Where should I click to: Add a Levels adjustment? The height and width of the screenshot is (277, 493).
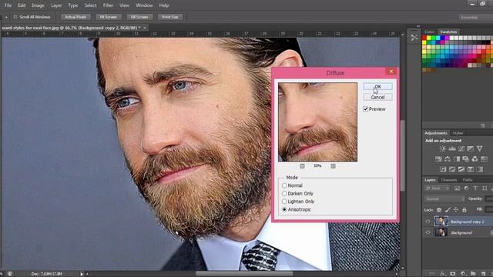pos(452,149)
